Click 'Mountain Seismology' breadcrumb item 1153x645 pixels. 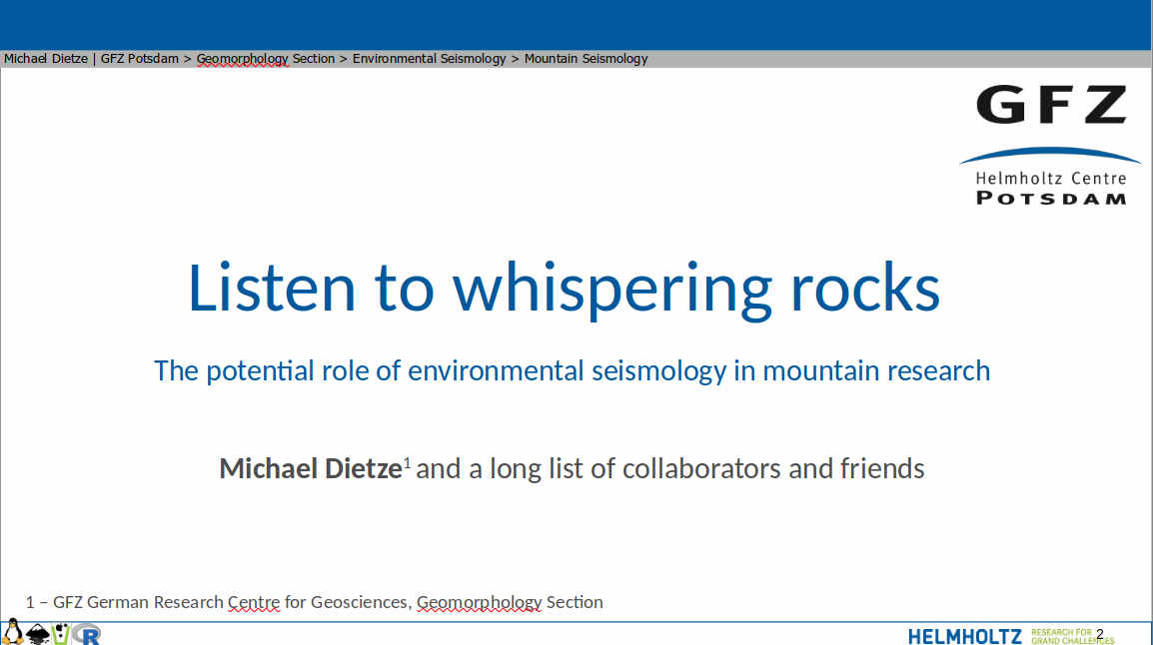click(585, 59)
